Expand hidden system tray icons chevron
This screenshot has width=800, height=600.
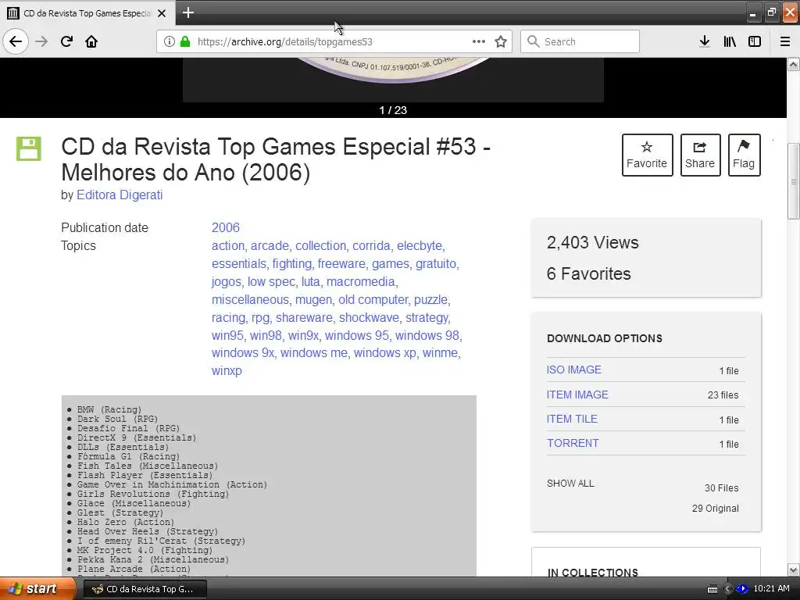[728, 589]
